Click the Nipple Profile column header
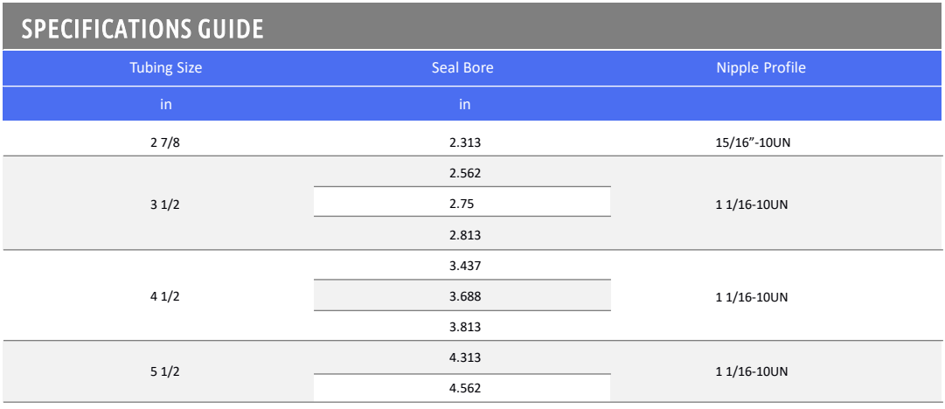This screenshot has width=945, height=409. pyautogui.click(x=761, y=68)
